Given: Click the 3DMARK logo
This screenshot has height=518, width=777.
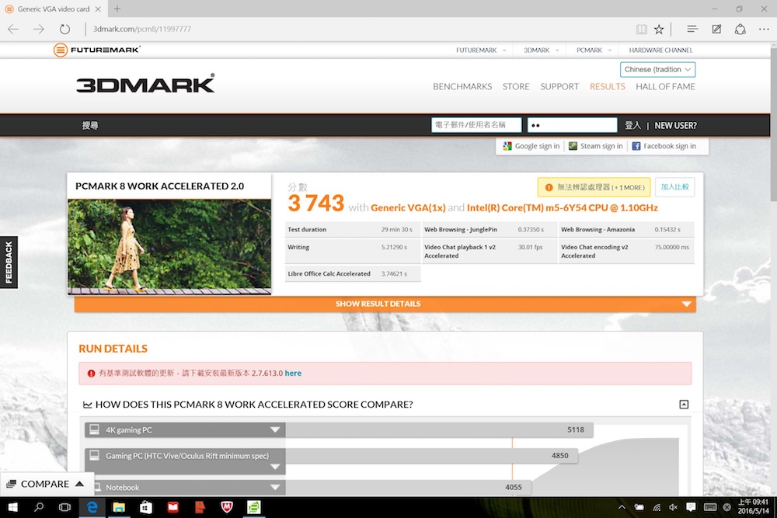Looking at the screenshot, I should pyautogui.click(x=145, y=84).
